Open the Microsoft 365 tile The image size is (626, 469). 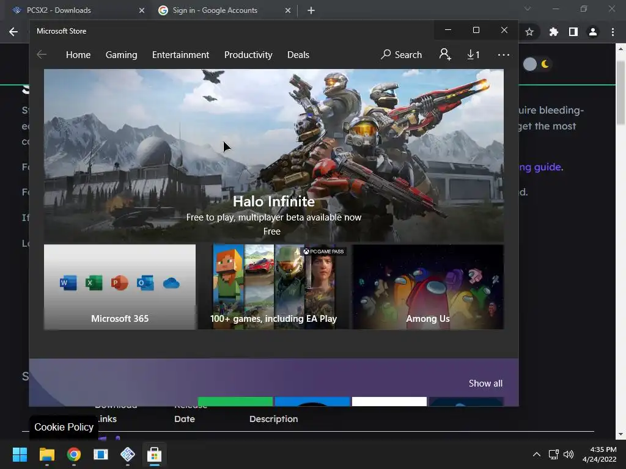pyautogui.click(x=120, y=287)
